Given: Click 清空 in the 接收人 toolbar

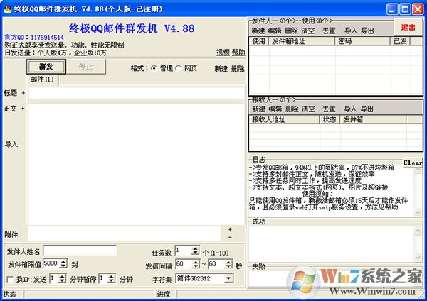Looking at the screenshot, I should (x=308, y=109).
